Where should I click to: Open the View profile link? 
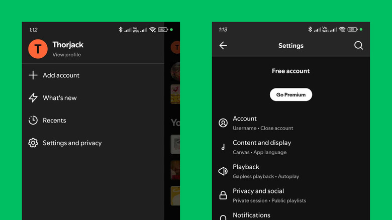point(66,55)
